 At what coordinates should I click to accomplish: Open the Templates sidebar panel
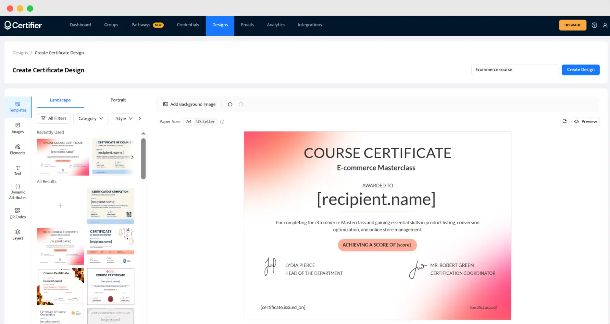pyautogui.click(x=18, y=107)
